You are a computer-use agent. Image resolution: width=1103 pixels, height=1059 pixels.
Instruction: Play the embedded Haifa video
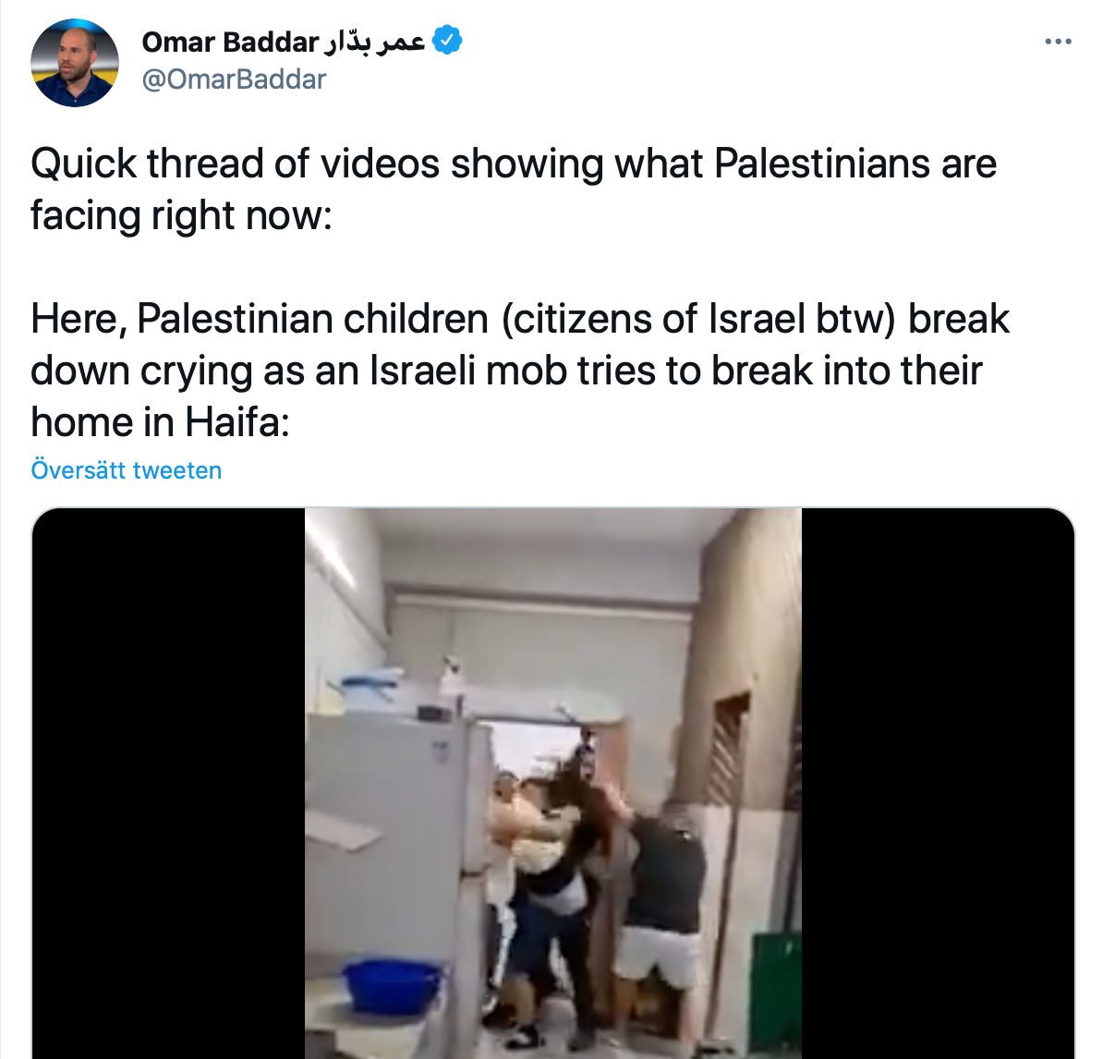click(x=553, y=784)
